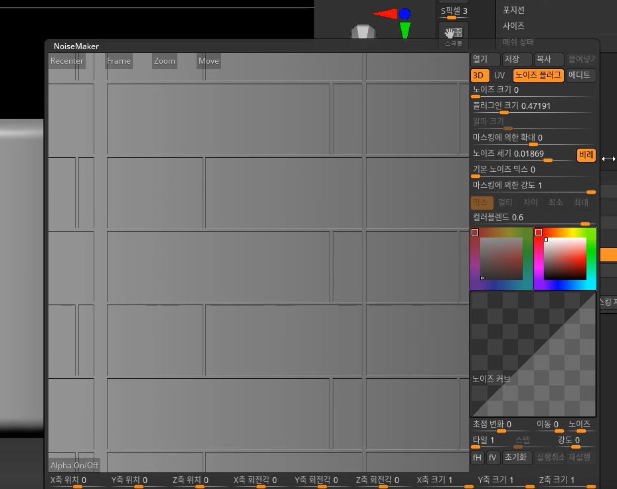Adjust the Y축 회전각 slider
Image resolution: width=617 pixels, height=489 pixels.
322,481
